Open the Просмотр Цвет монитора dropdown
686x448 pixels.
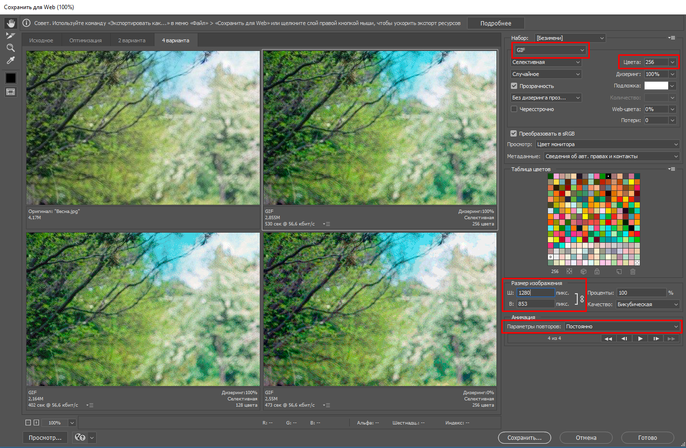(608, 144)
